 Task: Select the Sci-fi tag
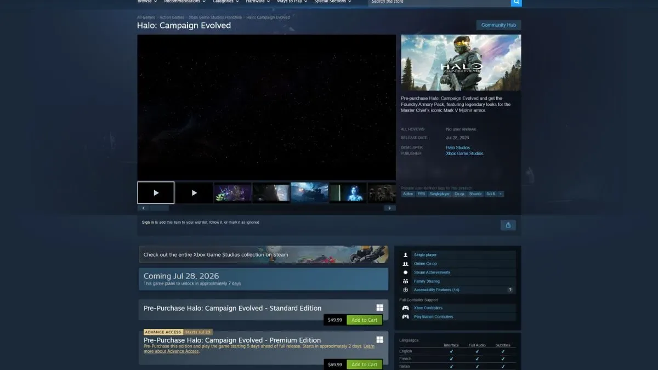(490, 194)
